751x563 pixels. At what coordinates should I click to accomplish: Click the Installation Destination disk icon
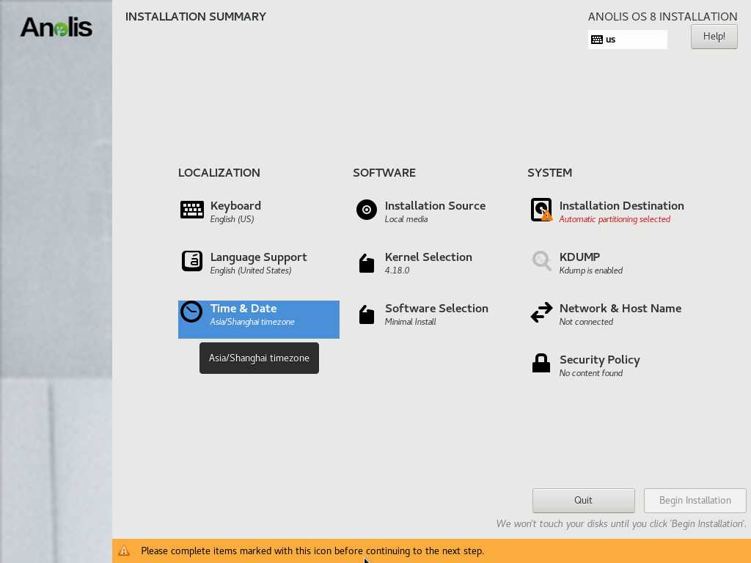click(541, 210)
